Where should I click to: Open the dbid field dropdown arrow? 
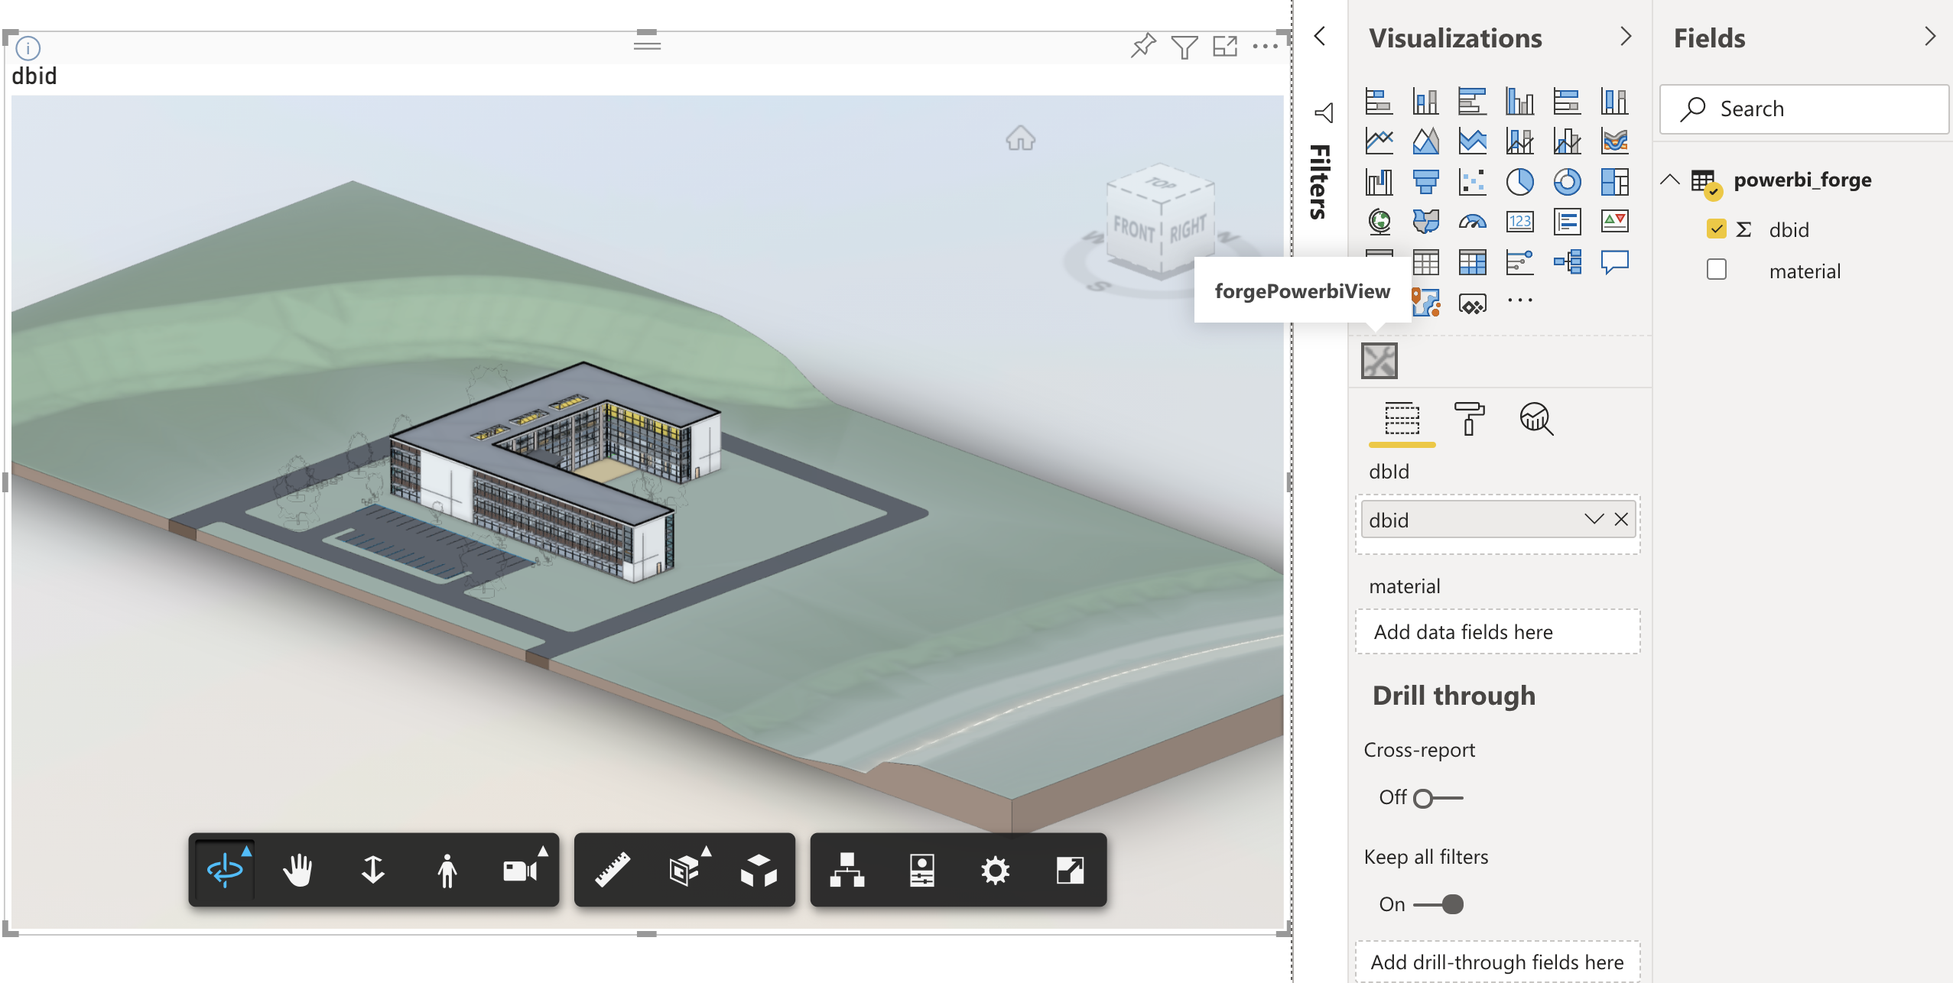point(1594,520)
